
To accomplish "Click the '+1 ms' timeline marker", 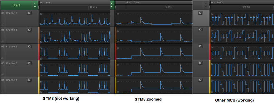I will [x=168, y=7].
